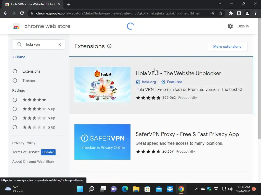The height and width of the screenshot is (195, 261).
Task: Open SaferVPN Proxy - Free & Fast Privacy App
Action: pyautogui.click(x=187, y=134)
